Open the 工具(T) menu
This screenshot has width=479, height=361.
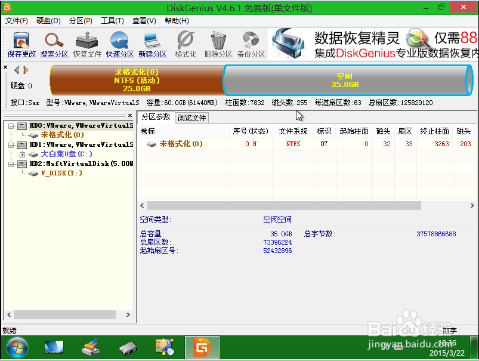pos(112,21)
